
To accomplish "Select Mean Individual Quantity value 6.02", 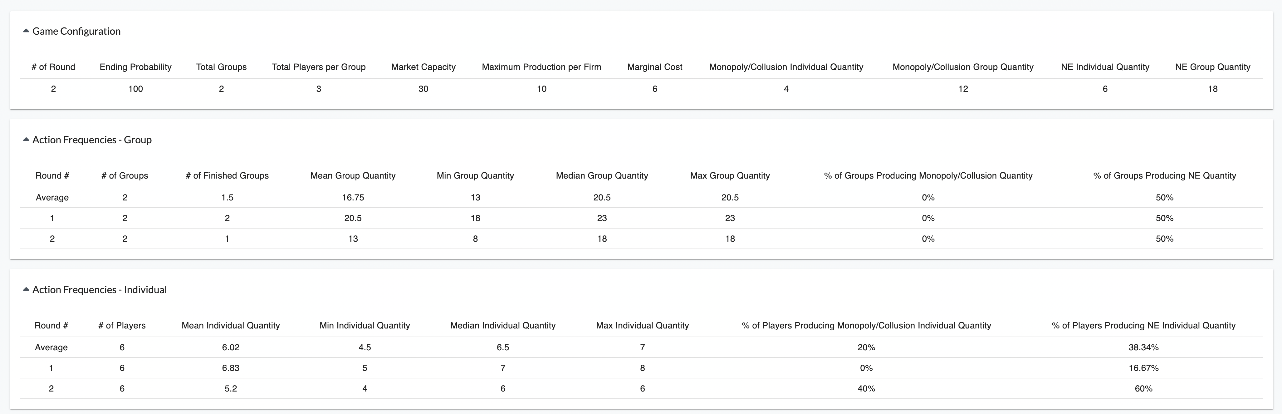I will 231,347.
